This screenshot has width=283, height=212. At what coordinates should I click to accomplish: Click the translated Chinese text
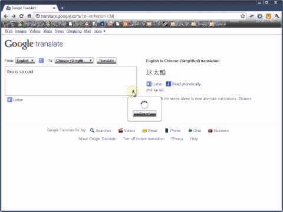156,72
